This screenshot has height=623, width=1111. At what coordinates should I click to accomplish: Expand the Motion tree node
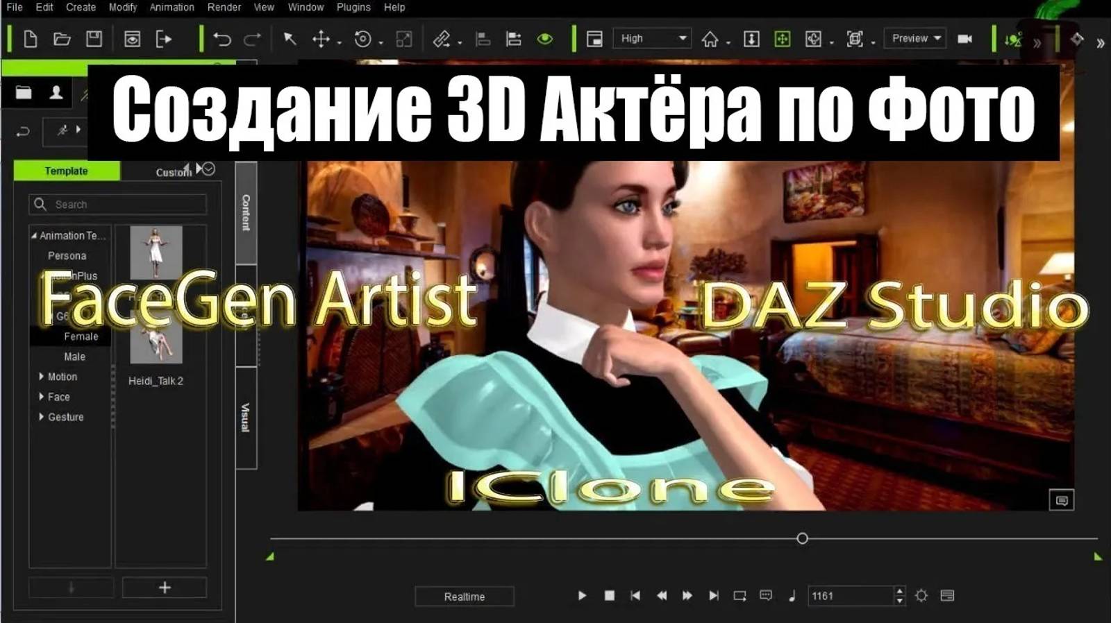click(x=41, y=376)
